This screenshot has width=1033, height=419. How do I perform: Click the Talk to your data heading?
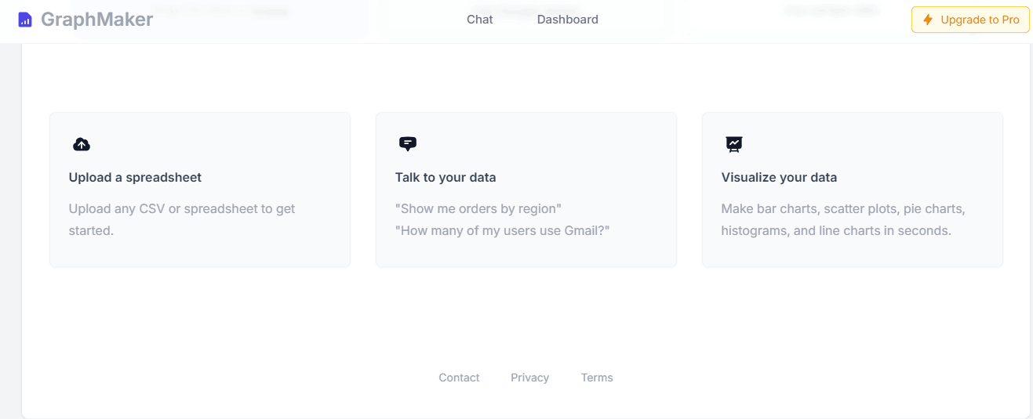(446, 178)
